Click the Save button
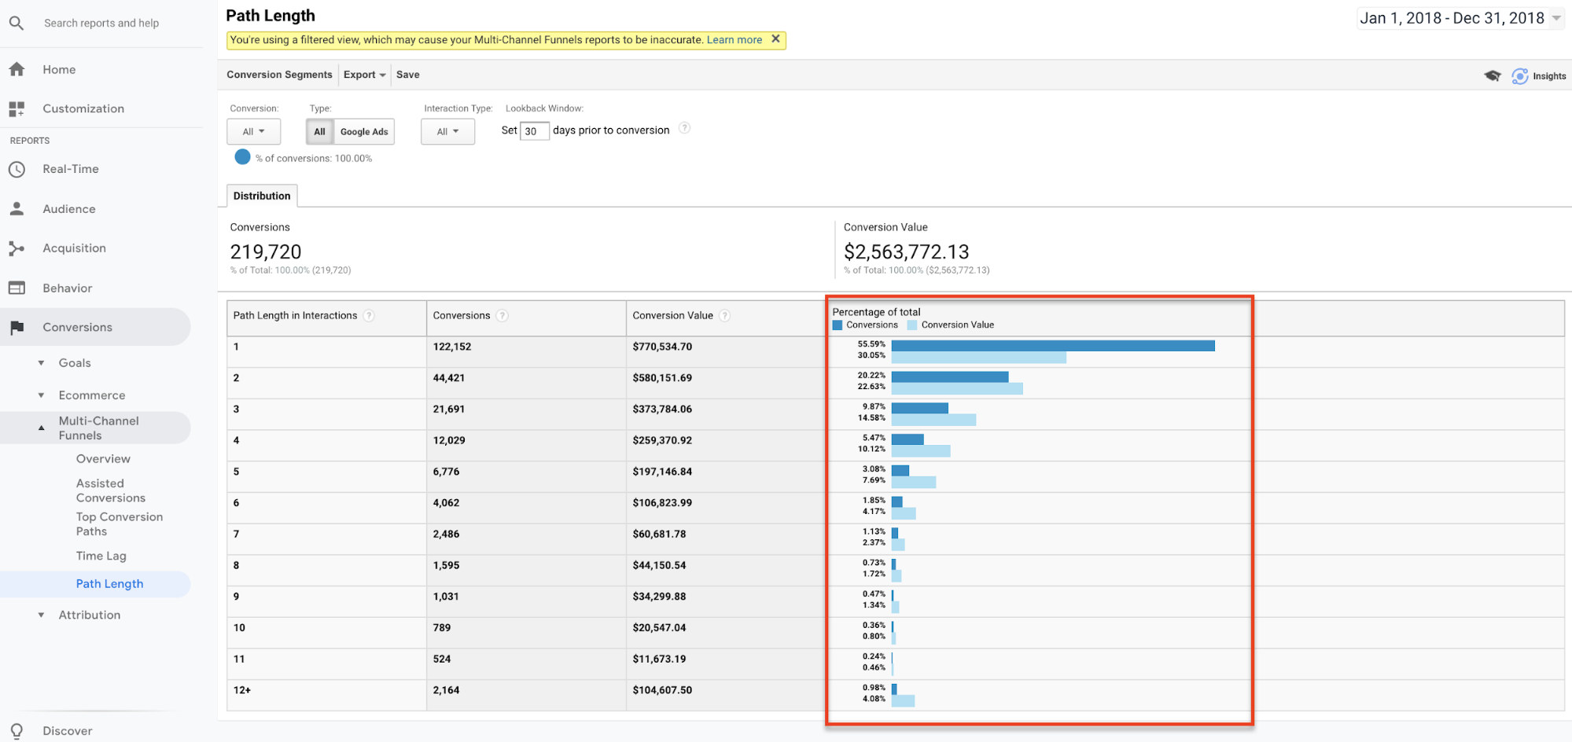 point(407,75)
